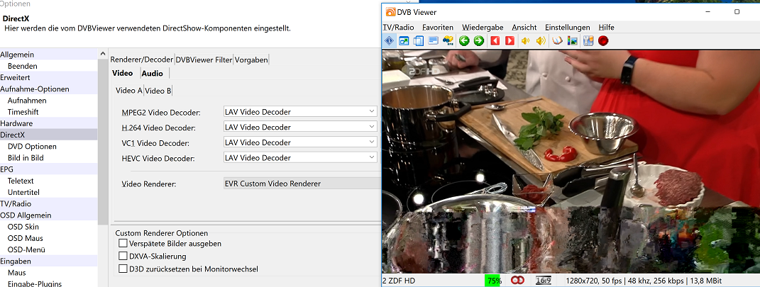Click the red left triangle icon

point(495,41)
